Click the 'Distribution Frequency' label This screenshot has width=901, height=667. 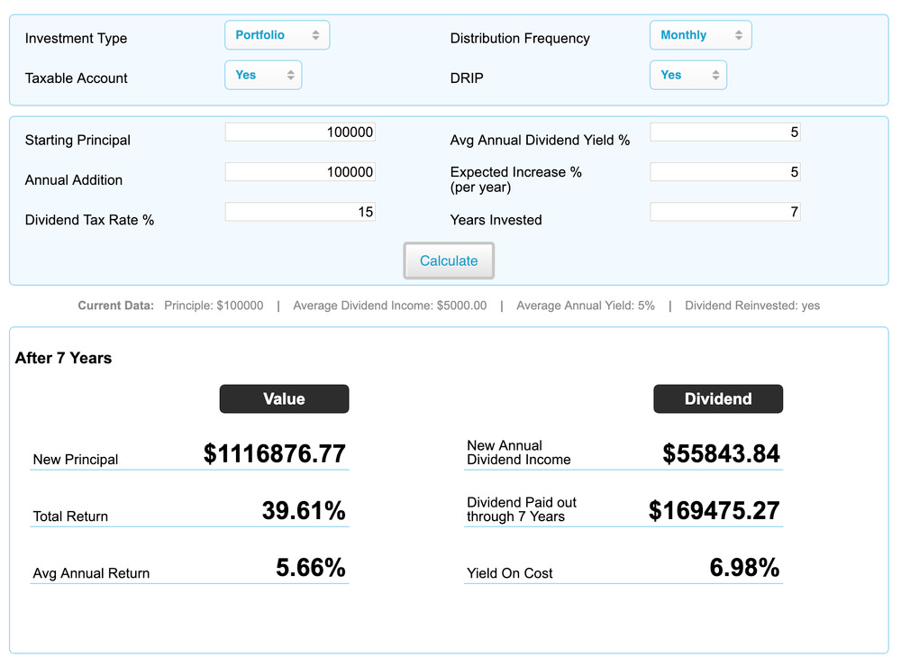click(x=520, y=39)
